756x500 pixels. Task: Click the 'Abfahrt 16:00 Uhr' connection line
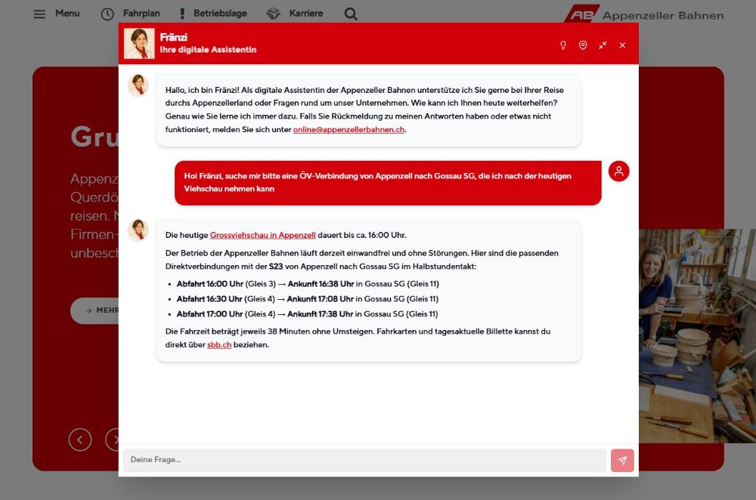pyautogui.click(x=308, y=284)
